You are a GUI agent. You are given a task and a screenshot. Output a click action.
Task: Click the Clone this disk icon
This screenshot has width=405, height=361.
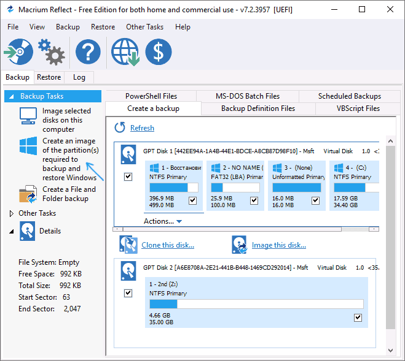tap(128, 245)
